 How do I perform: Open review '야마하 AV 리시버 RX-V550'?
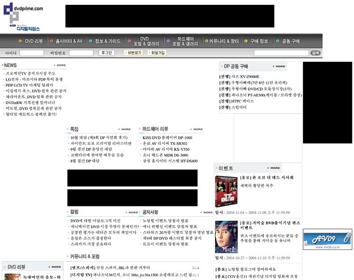(166, 149)
